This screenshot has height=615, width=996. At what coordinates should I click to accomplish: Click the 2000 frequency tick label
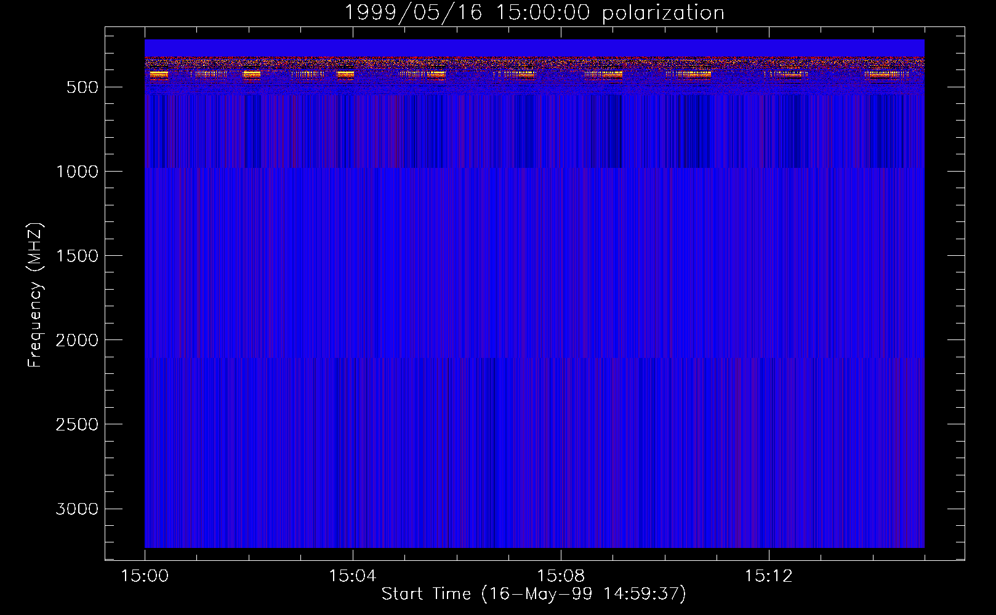77,340
